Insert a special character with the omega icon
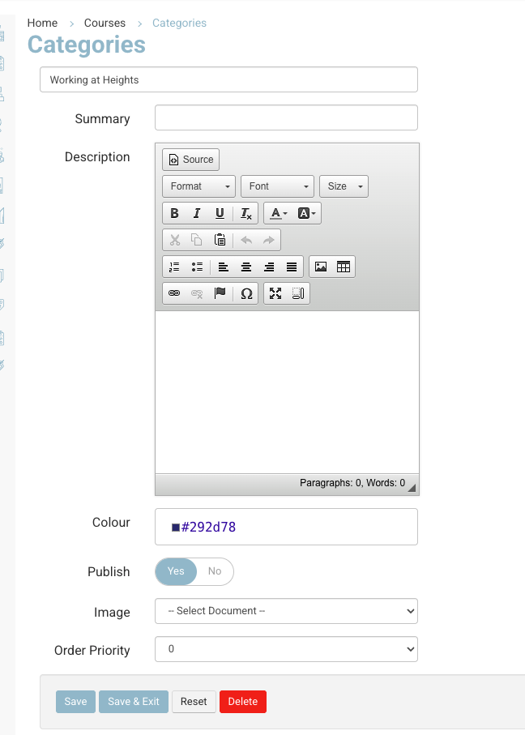Image resolution: width=525 pixels, height=735 pixels. [245, 293]
